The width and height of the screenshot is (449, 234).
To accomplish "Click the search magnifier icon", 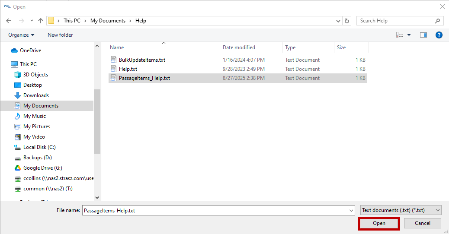I will pos(437,21).
